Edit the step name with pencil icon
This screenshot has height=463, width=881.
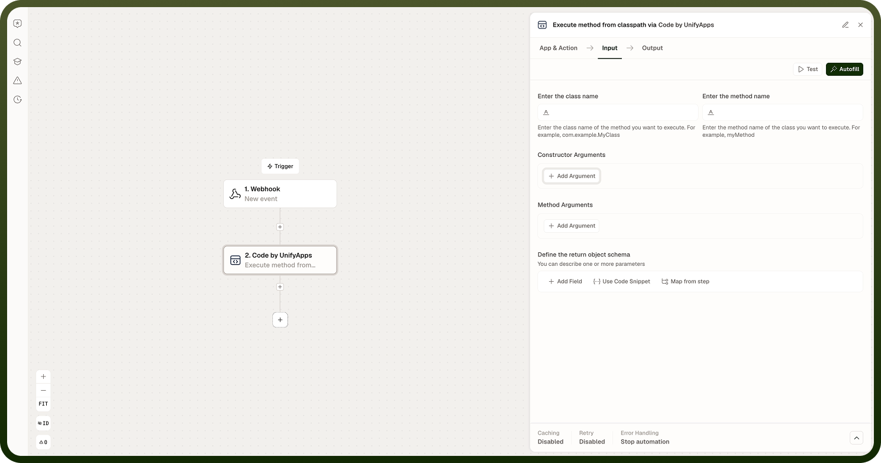[x=845, y=25]
